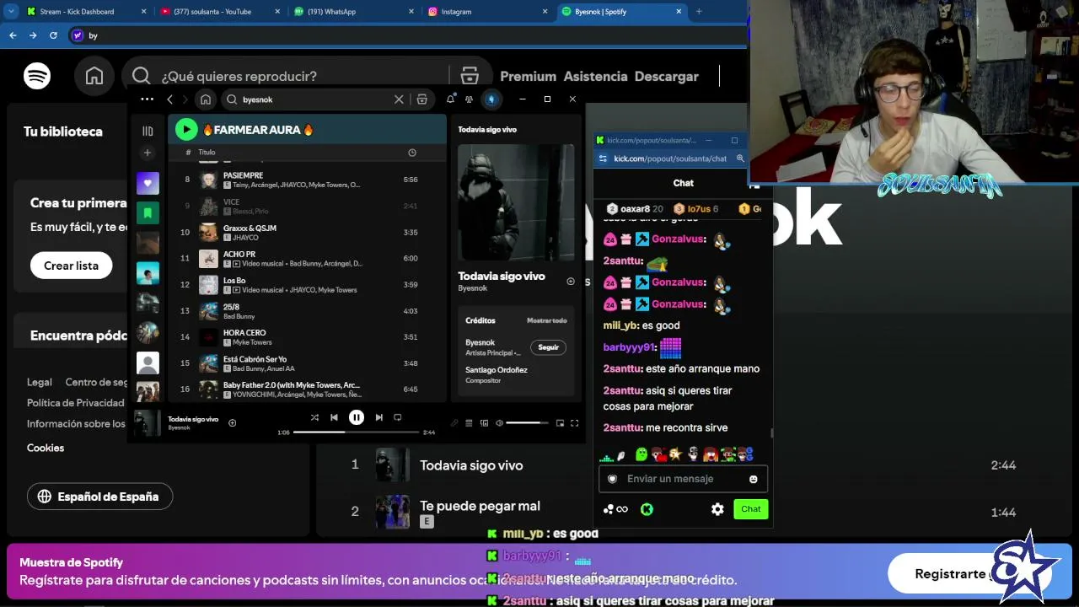
Task: Go to the previous track
Action: [x=334, y=417]
